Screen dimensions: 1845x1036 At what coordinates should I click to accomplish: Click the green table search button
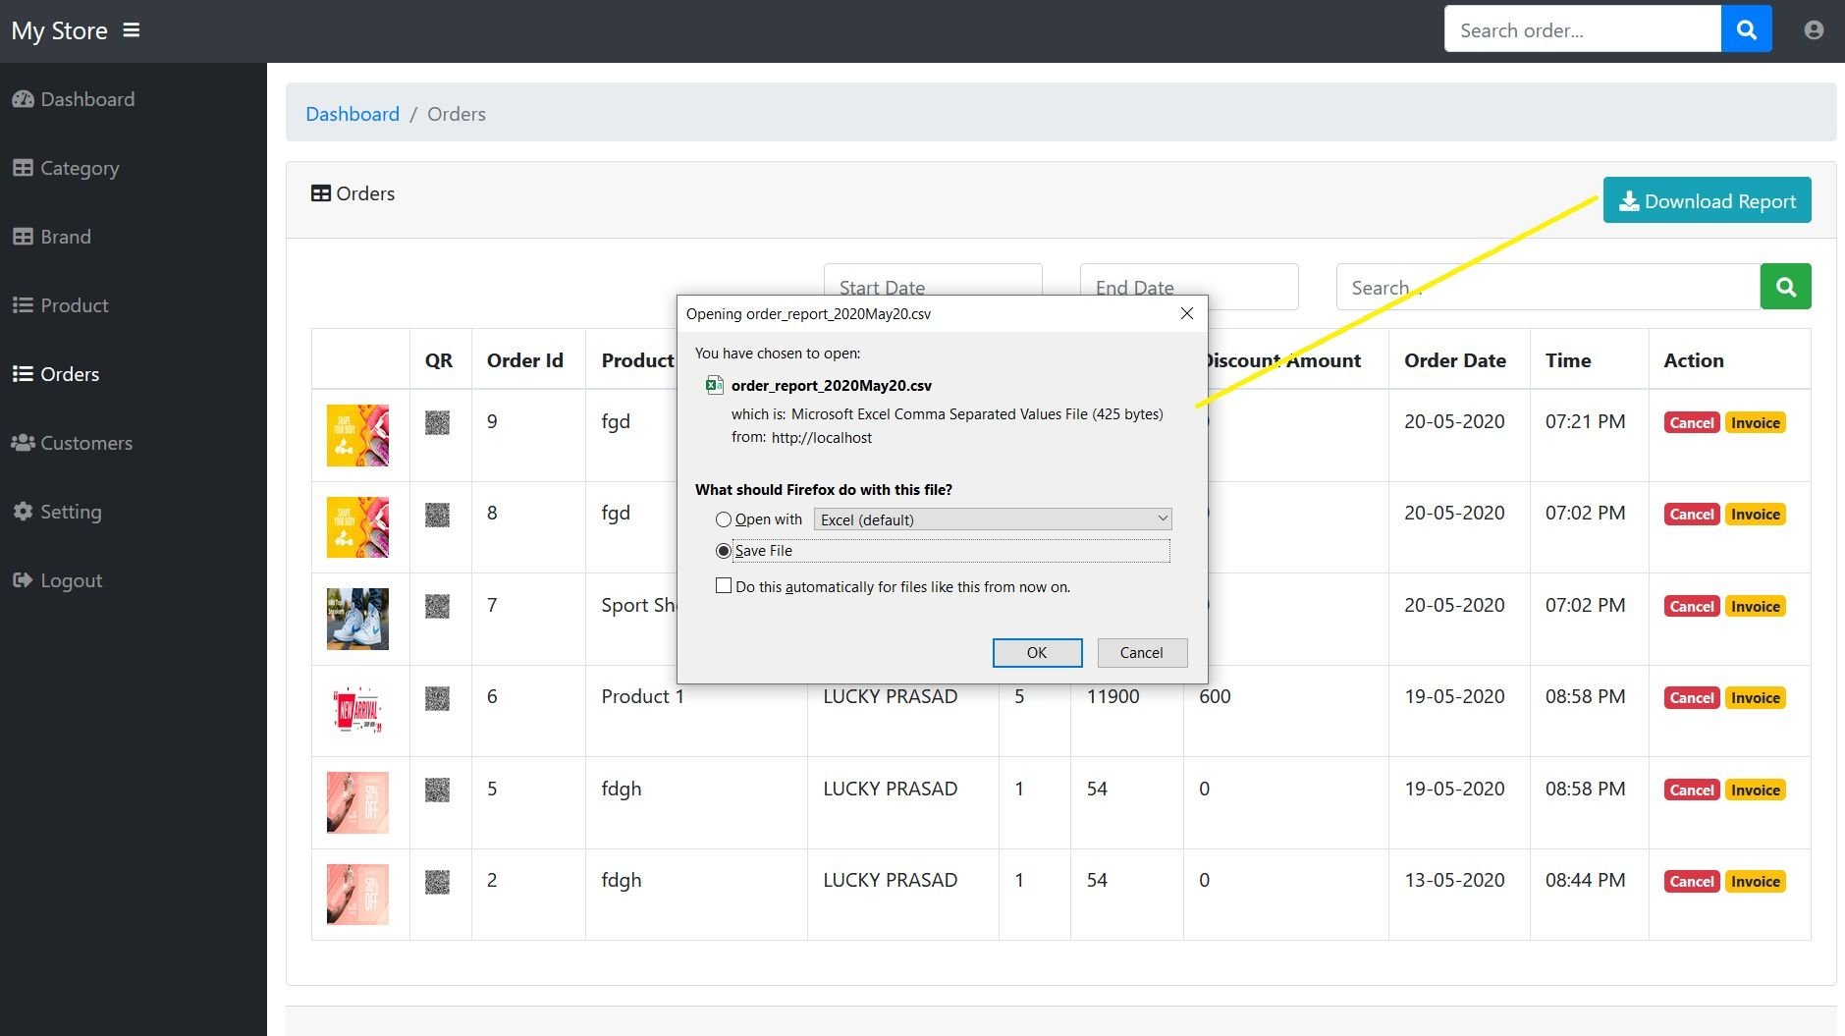pos(1785,287)
